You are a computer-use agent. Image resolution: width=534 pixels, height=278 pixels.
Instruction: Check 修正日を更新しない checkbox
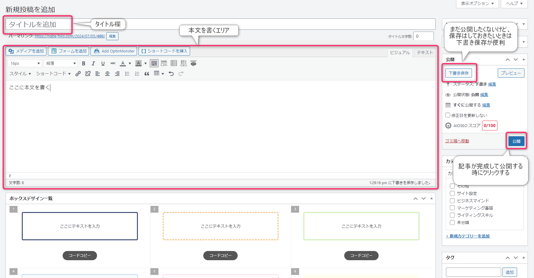[448, 115]
